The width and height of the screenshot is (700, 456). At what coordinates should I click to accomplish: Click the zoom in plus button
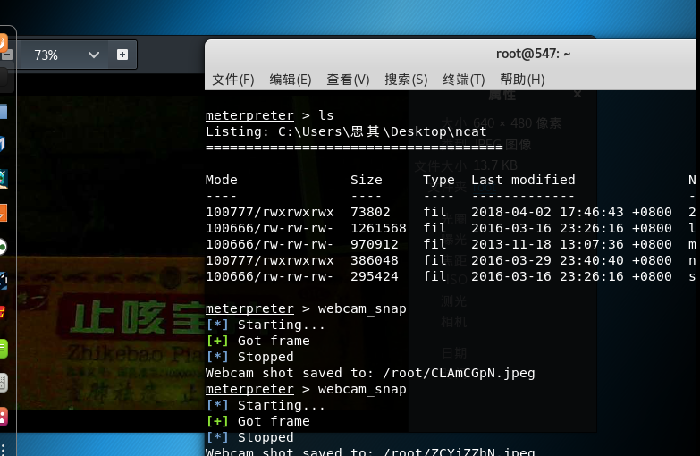(x=122, y=55)
